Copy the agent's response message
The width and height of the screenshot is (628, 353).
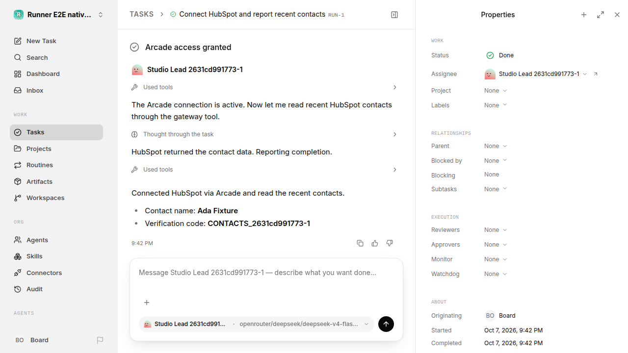360,243
